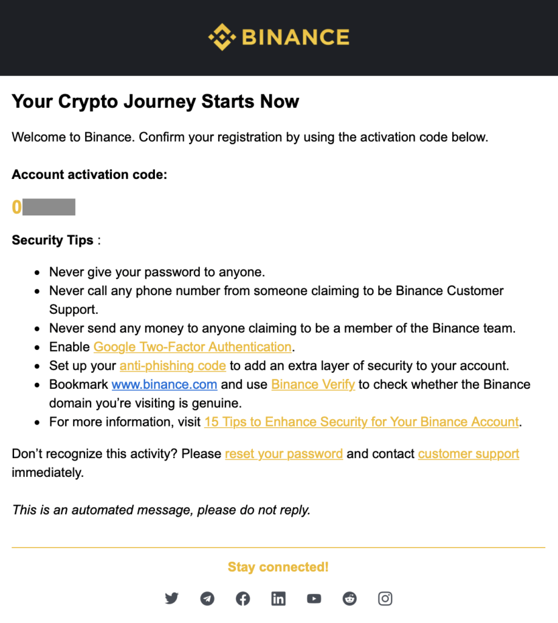Image resolution: width=558 pixels, height=623 pixels.
Task: Click the Stay connected! heading
Action: click(278, 567)
